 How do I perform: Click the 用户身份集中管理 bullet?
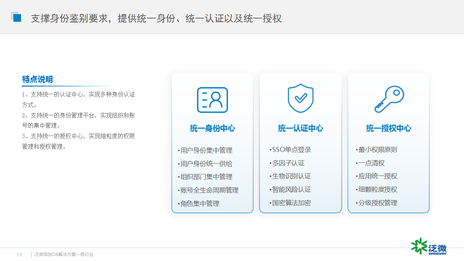pos(205,150)
